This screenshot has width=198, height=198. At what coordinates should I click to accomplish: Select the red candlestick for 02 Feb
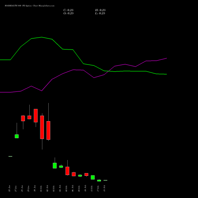tap(48, 130)
